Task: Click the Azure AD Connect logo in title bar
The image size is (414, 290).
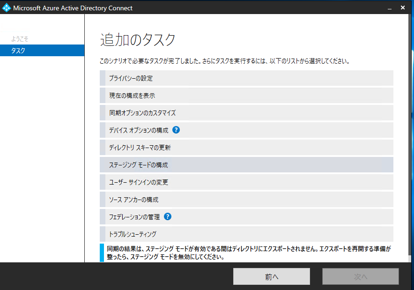Action: point(7,7)
